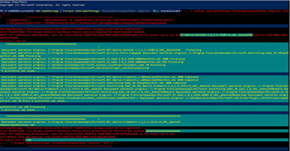The height and width of the screenshot is (151, 290).
Task: Select the "d8bbwe\AppXManifest.xml" line
Action: click(17, 125)
